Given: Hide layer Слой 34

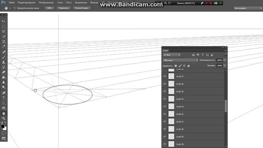Looking at the screenshot, I should point(165,99).
